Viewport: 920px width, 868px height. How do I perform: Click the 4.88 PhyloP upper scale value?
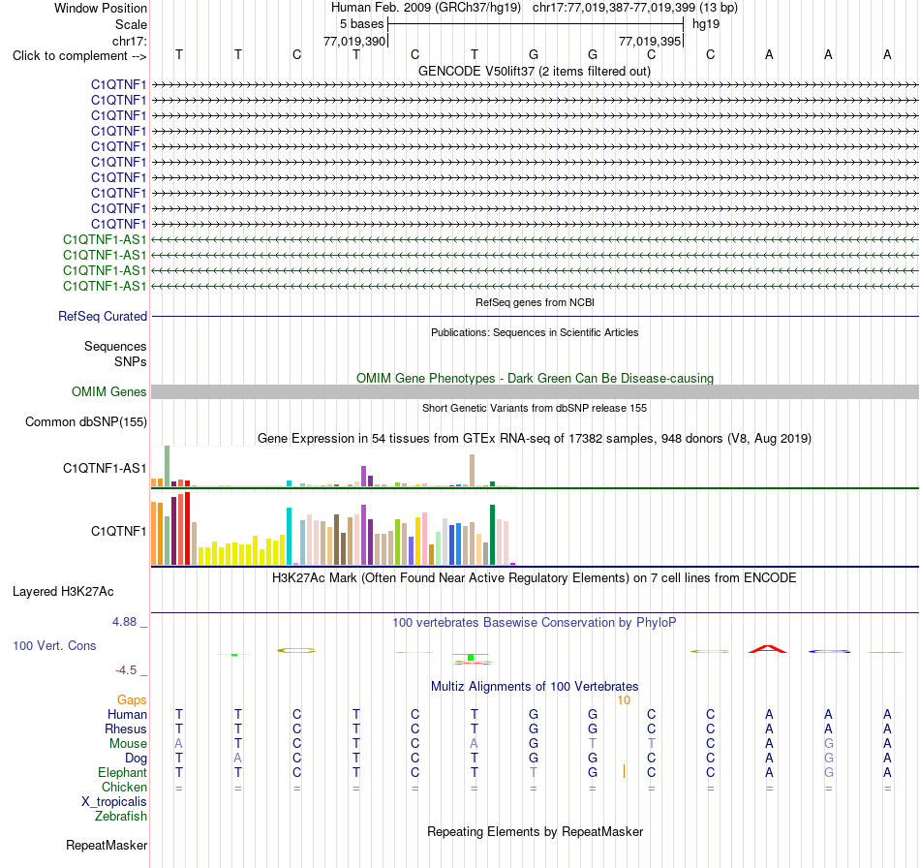pos(124,622)
